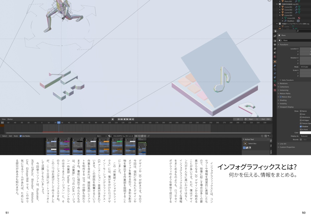Uncheck Use Nodes in the Shader Editor header
The image size is (311, 219).
21,136
